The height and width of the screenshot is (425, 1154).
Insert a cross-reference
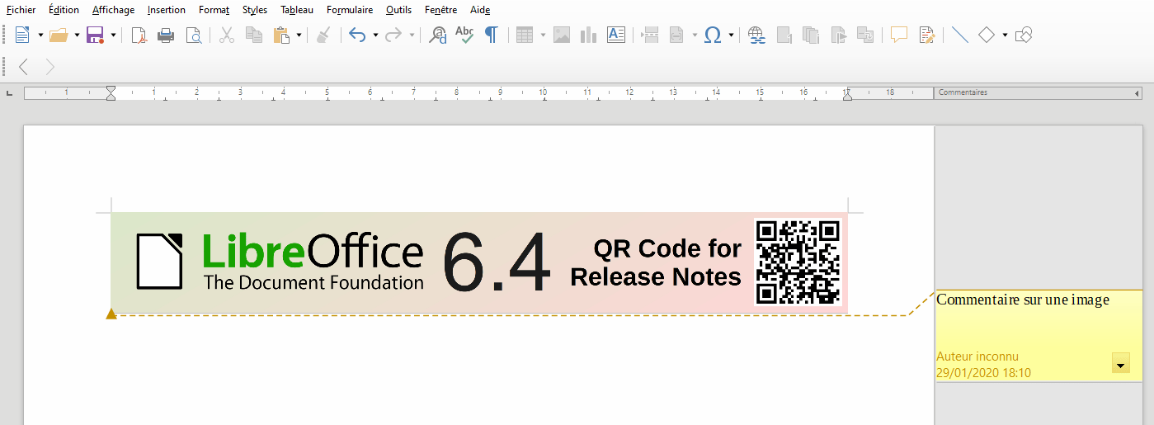tap(865, 35)
